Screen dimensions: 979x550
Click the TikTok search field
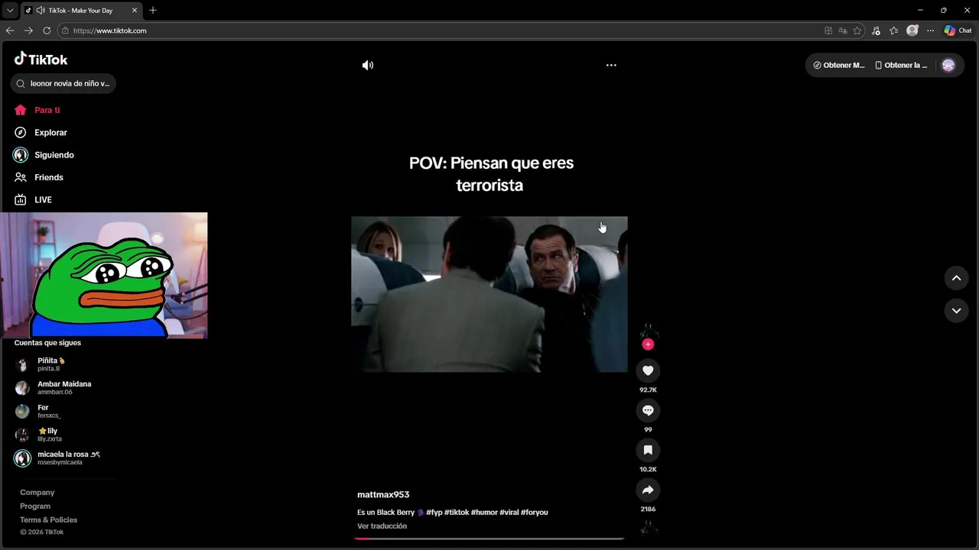[63, 83]
